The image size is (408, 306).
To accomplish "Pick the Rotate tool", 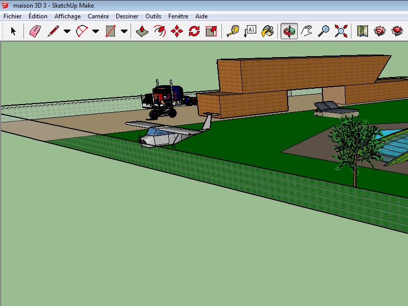I will (194, 31).
